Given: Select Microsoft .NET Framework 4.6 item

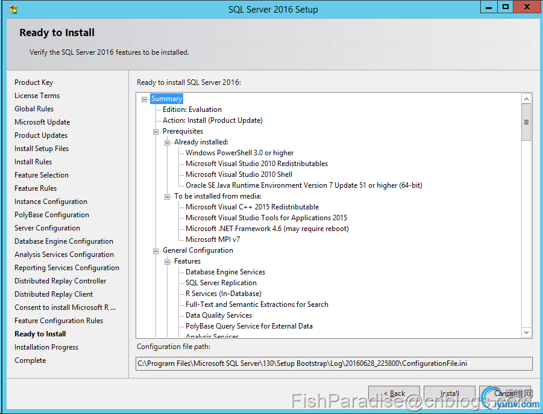Looking at the screenshot, I should pyautogui.click(x=267, y=229).
